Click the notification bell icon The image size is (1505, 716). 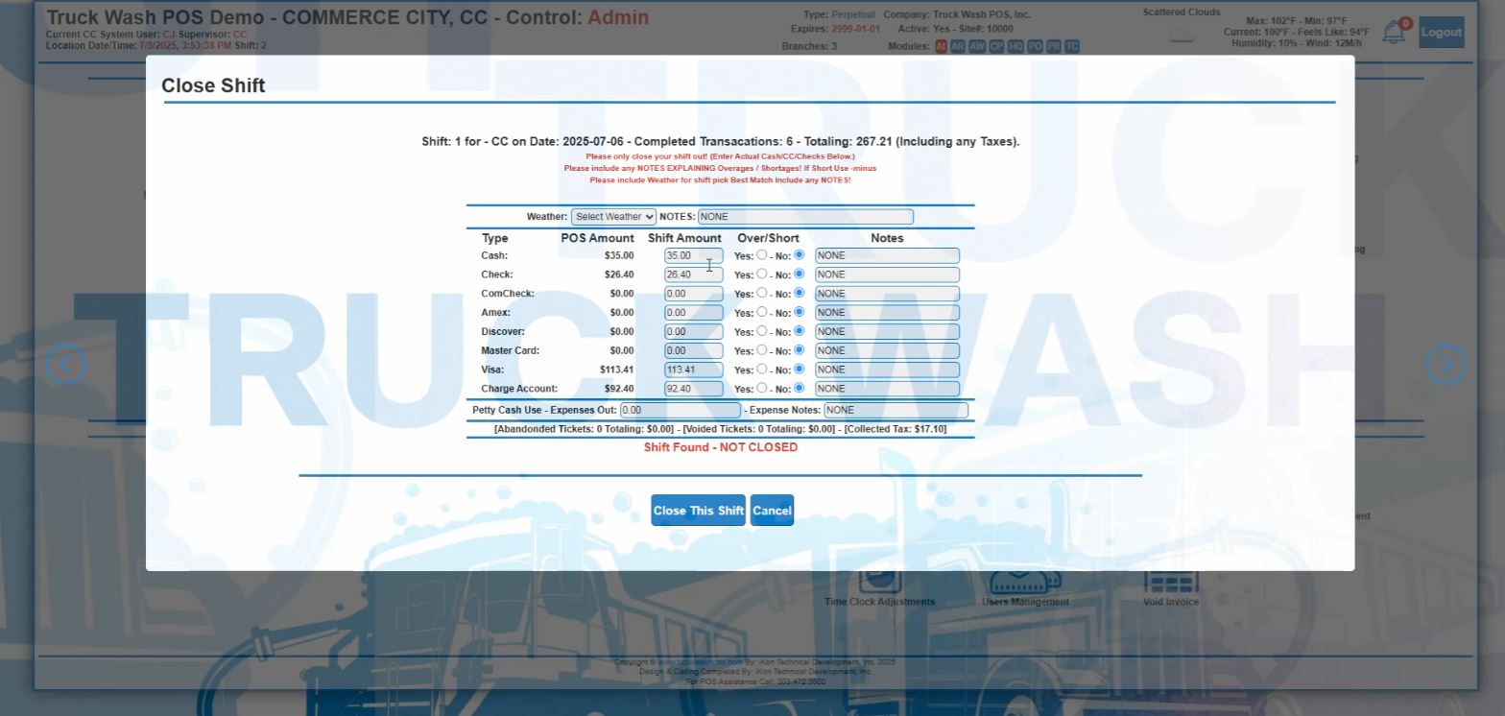pos(1393,33)
